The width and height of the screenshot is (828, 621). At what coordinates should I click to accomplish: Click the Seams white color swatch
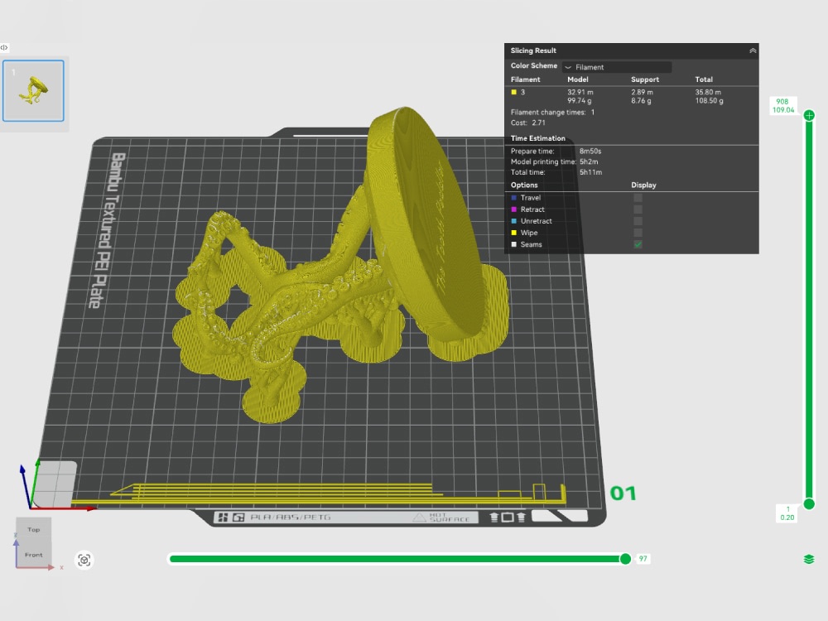coord(514,244)
